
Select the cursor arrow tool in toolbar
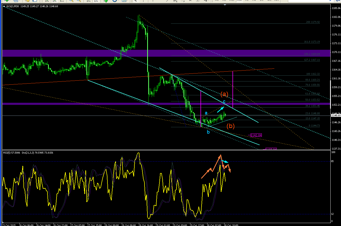click(136, 1)
